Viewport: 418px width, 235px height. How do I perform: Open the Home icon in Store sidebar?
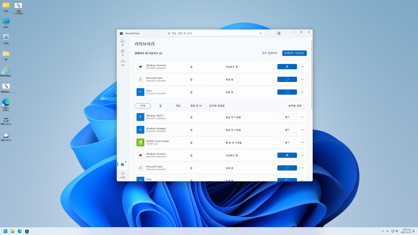123,42
